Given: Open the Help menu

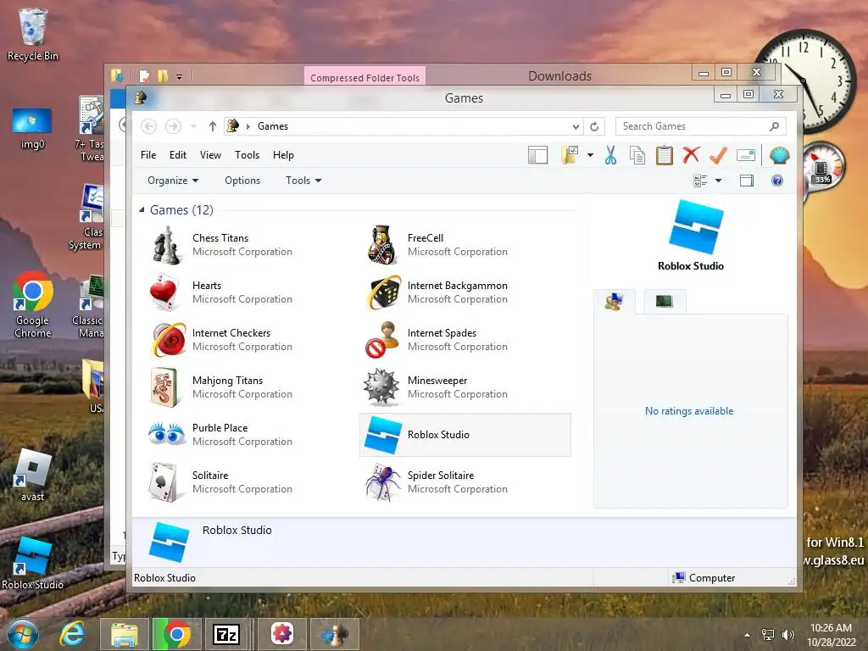Looking at the screenshot, I should (x=283, y=155).
